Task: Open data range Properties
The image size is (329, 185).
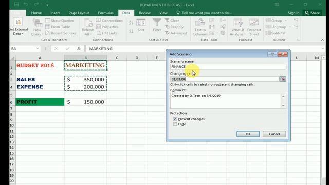Action: 107,27
